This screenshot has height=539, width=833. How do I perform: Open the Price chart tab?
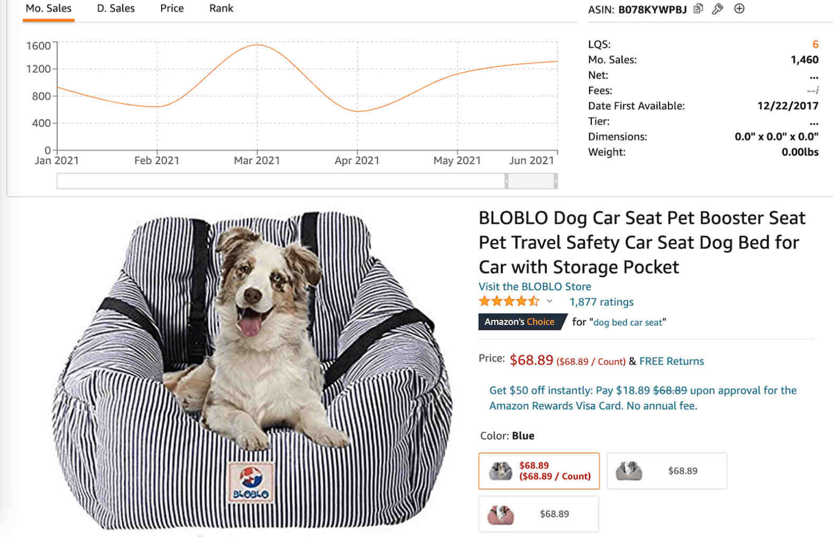click(172, 8)
